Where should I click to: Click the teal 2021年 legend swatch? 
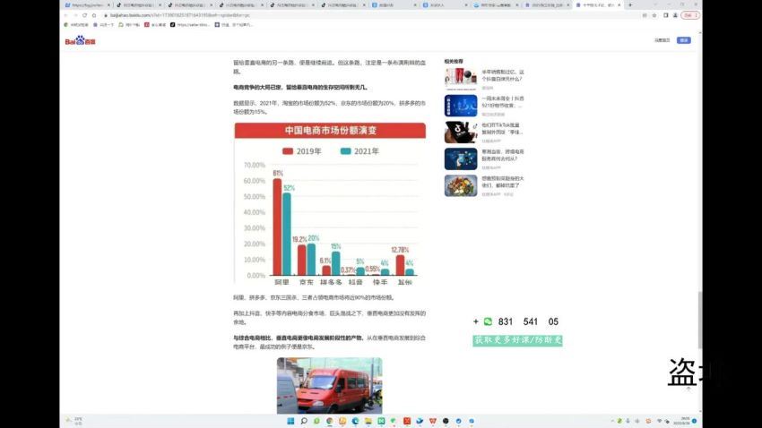(345, 151)
